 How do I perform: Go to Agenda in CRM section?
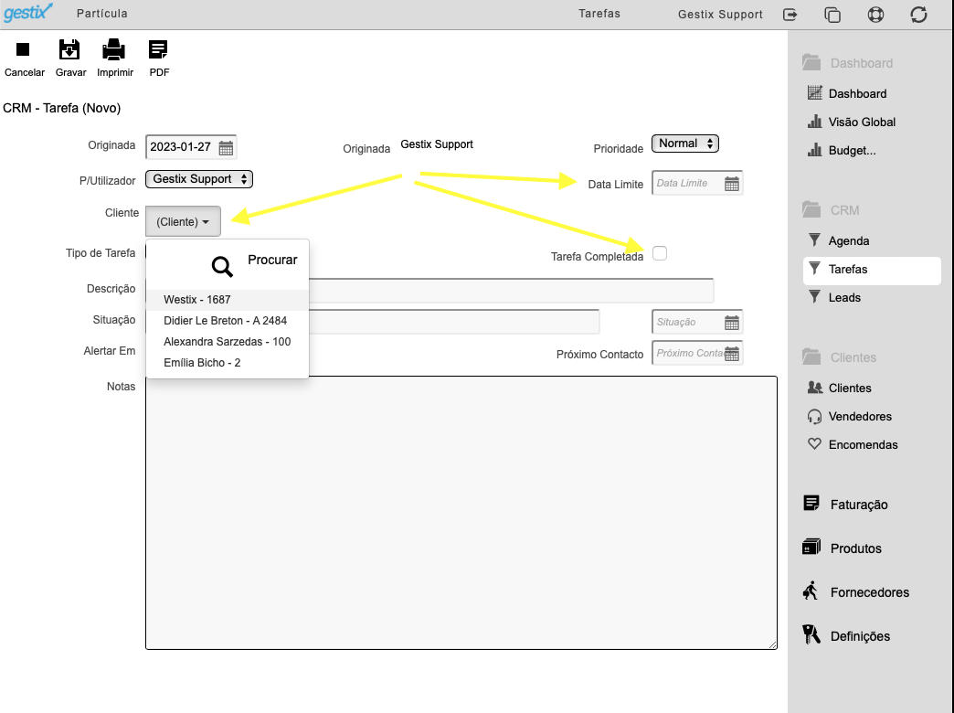(848, 240)
